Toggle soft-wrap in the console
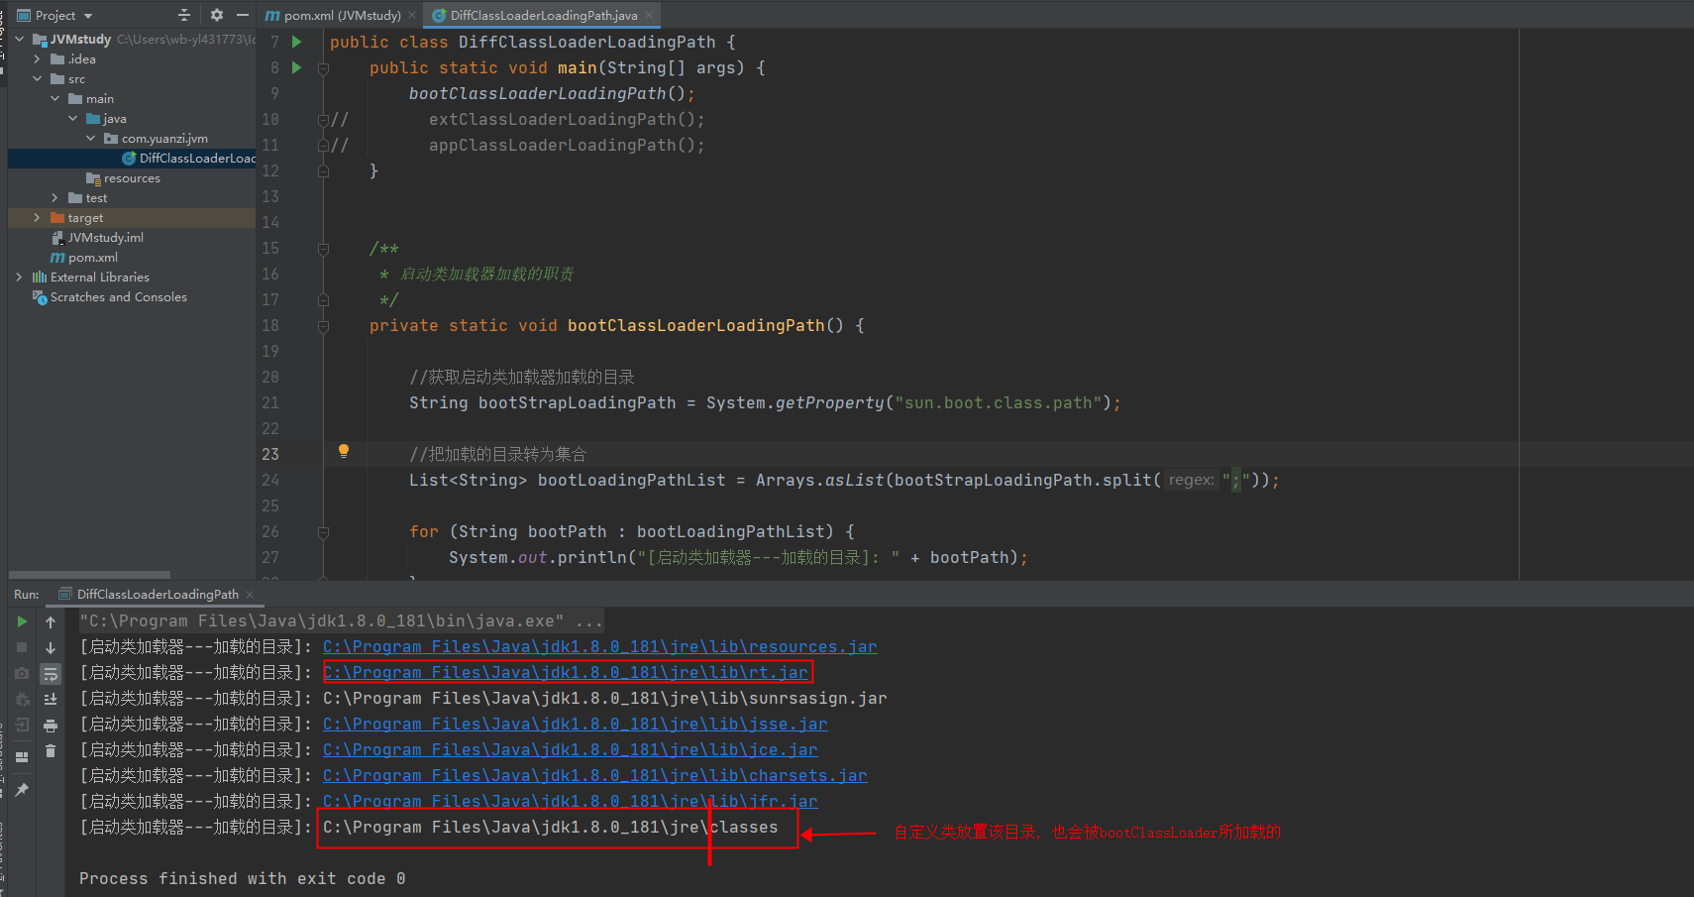The image size is (1694, 897). pyautogui.click(x=51, y=674)
